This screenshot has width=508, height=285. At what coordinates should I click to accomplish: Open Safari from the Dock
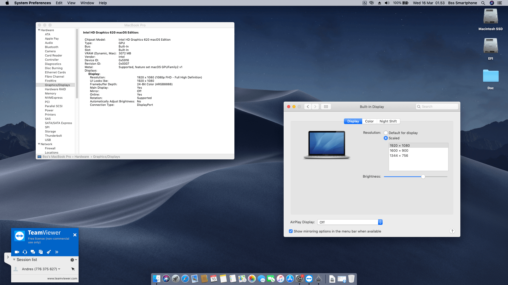click(185, 279)
